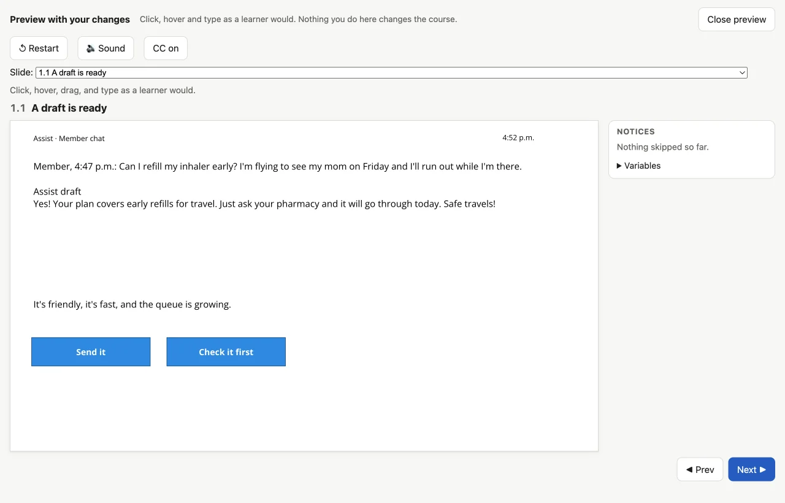Close the preview
Viewport: 785px width, 503px height.
click(x=737, y=20)
